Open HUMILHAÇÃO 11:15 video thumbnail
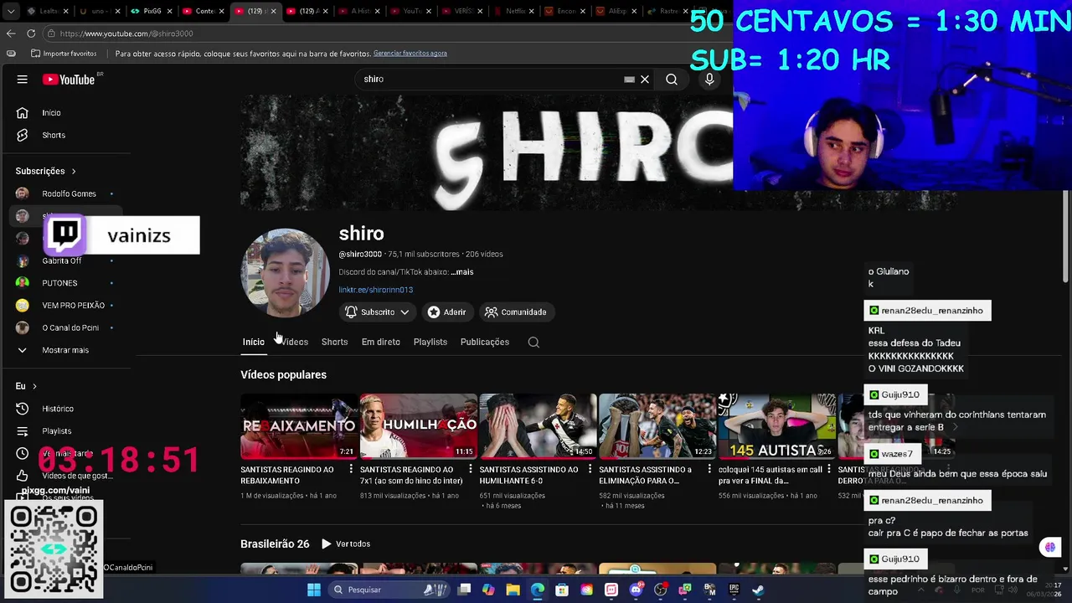The image size is (1072, 603). tap(419, 426)
